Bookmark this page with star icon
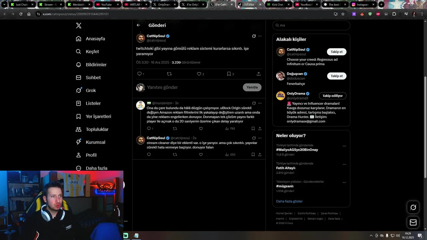The height and width of the screenshot is (240, 427). (x=343, y=14)
